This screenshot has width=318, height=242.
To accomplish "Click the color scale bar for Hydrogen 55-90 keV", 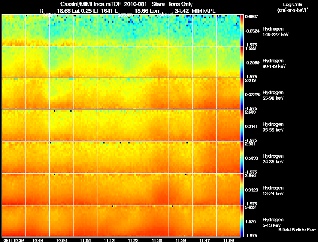I will click(242, 94).
